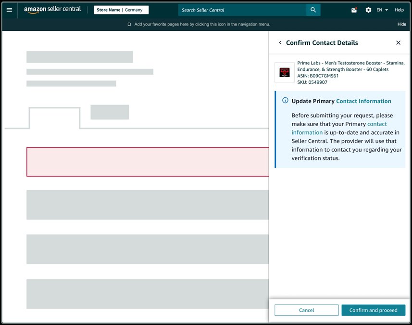Click the red-outlined alert banner
Image resolution: width=412 pixels, height=325 pixels.
pyautogui.click(x=147, y=162)
